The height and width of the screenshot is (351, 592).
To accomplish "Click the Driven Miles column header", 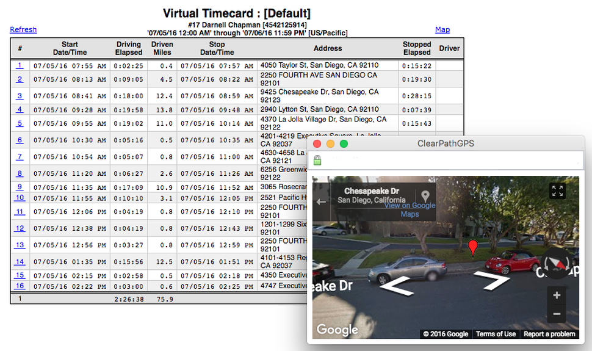I will 162,48.
